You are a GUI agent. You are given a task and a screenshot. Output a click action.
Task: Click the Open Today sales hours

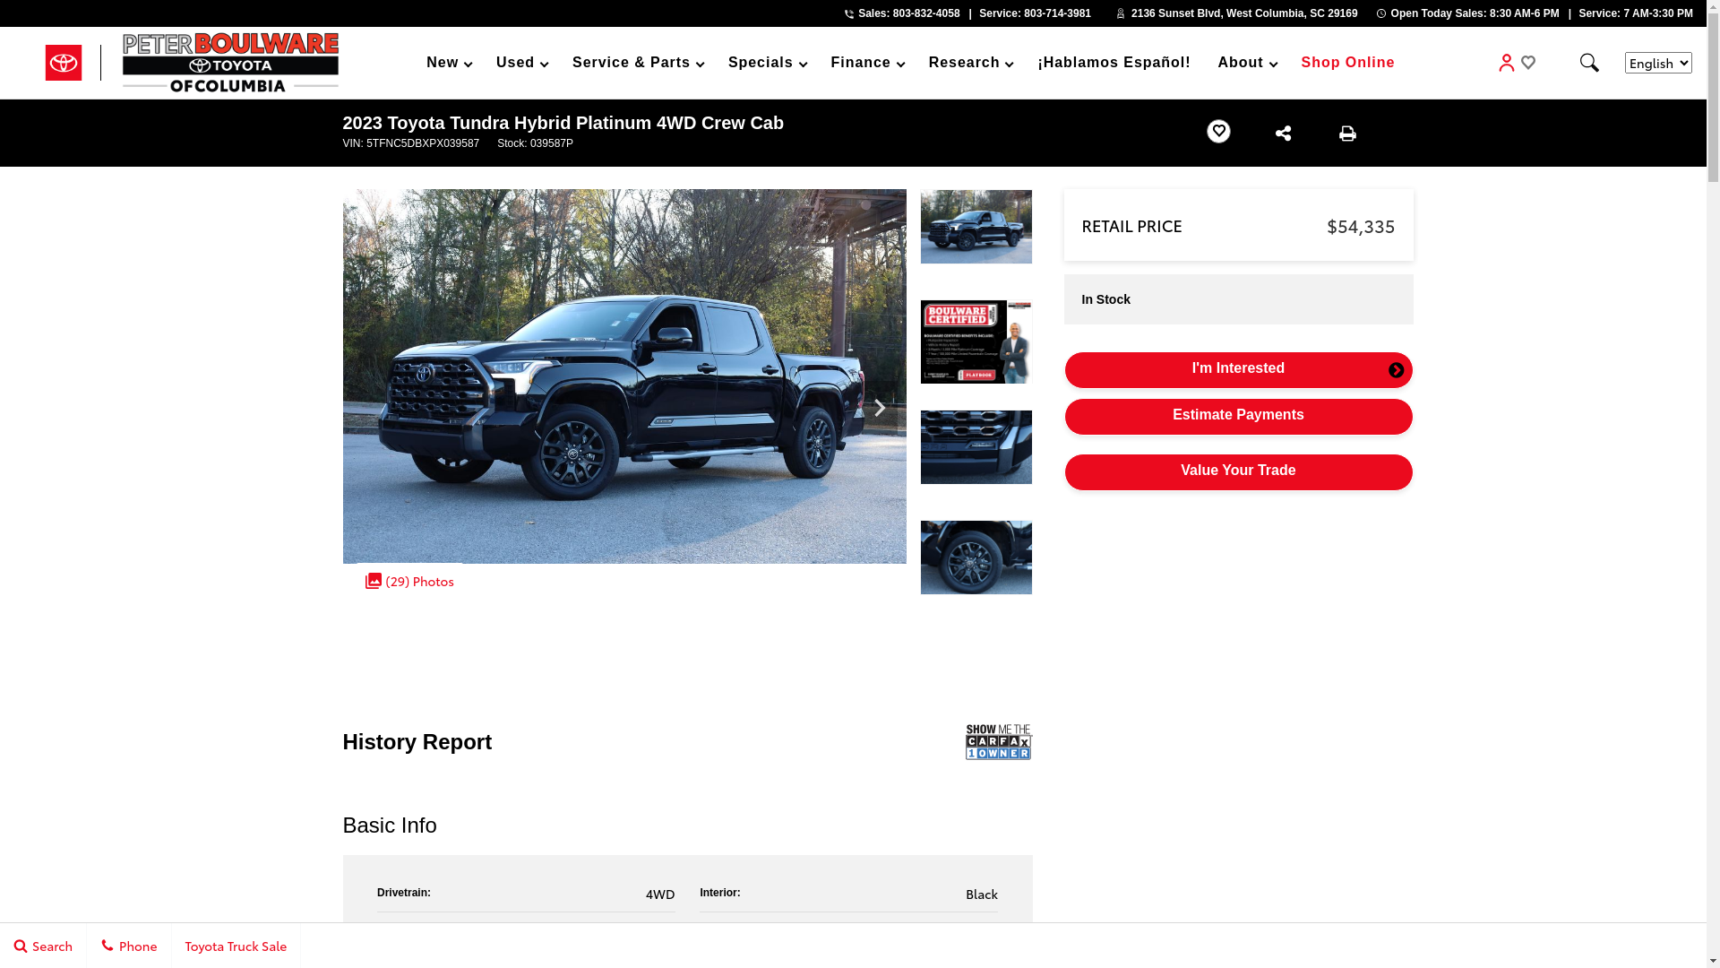click(1475, 13)
